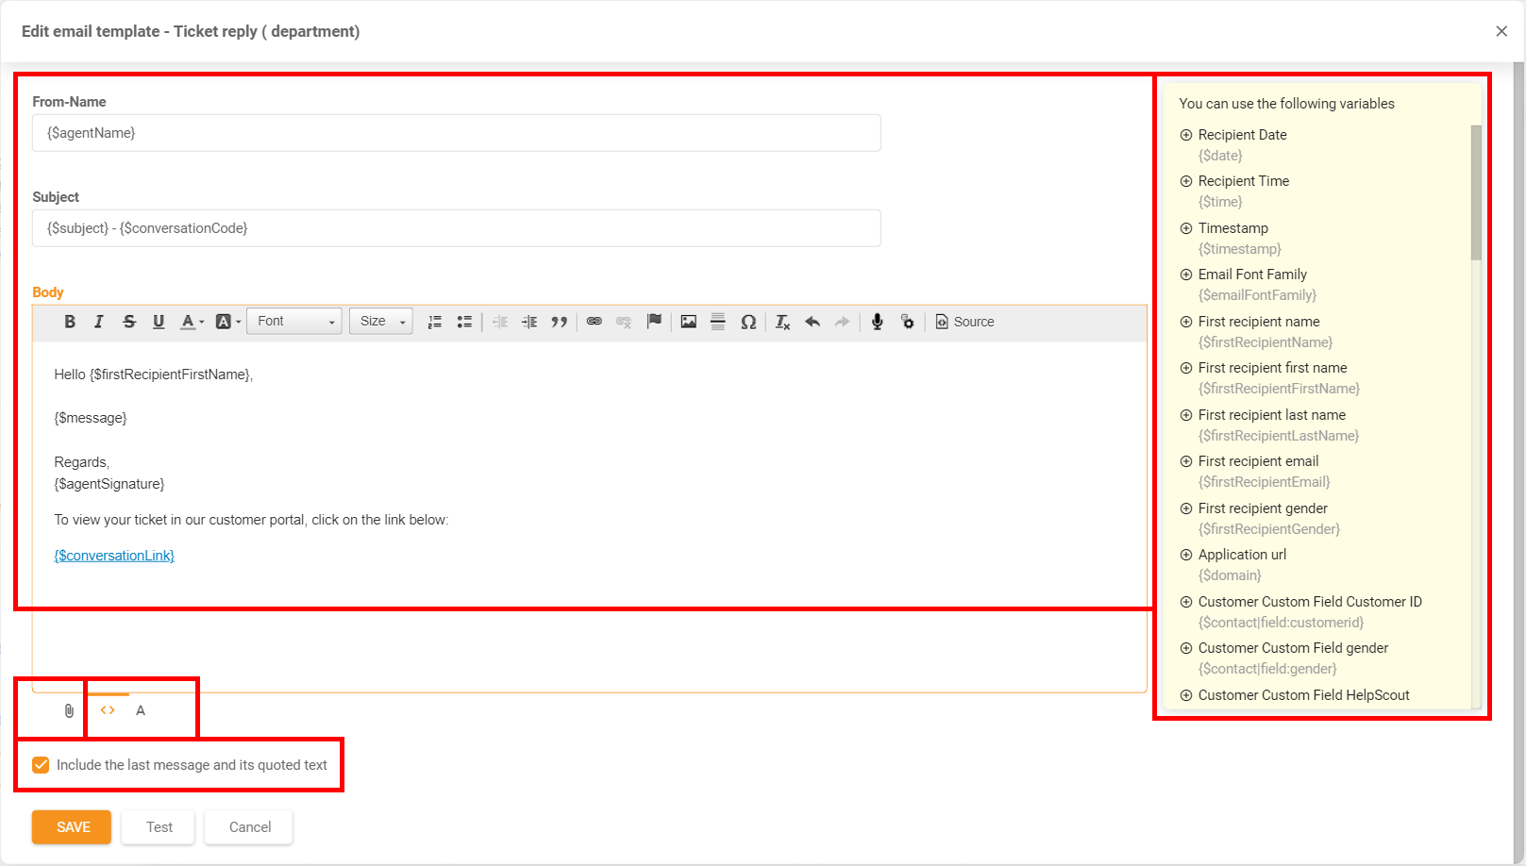1526x866 pixels.
Task: Click the Subject input field
Action: 456,228
